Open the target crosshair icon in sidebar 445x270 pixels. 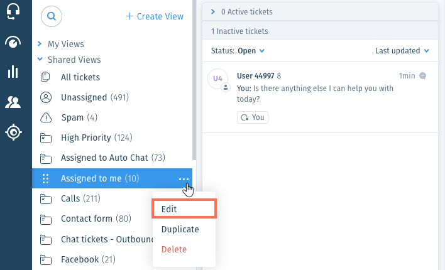click(13, 132)
